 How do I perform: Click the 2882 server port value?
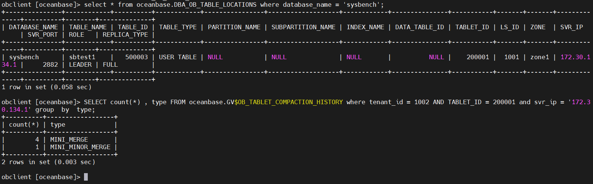point(50,64)
